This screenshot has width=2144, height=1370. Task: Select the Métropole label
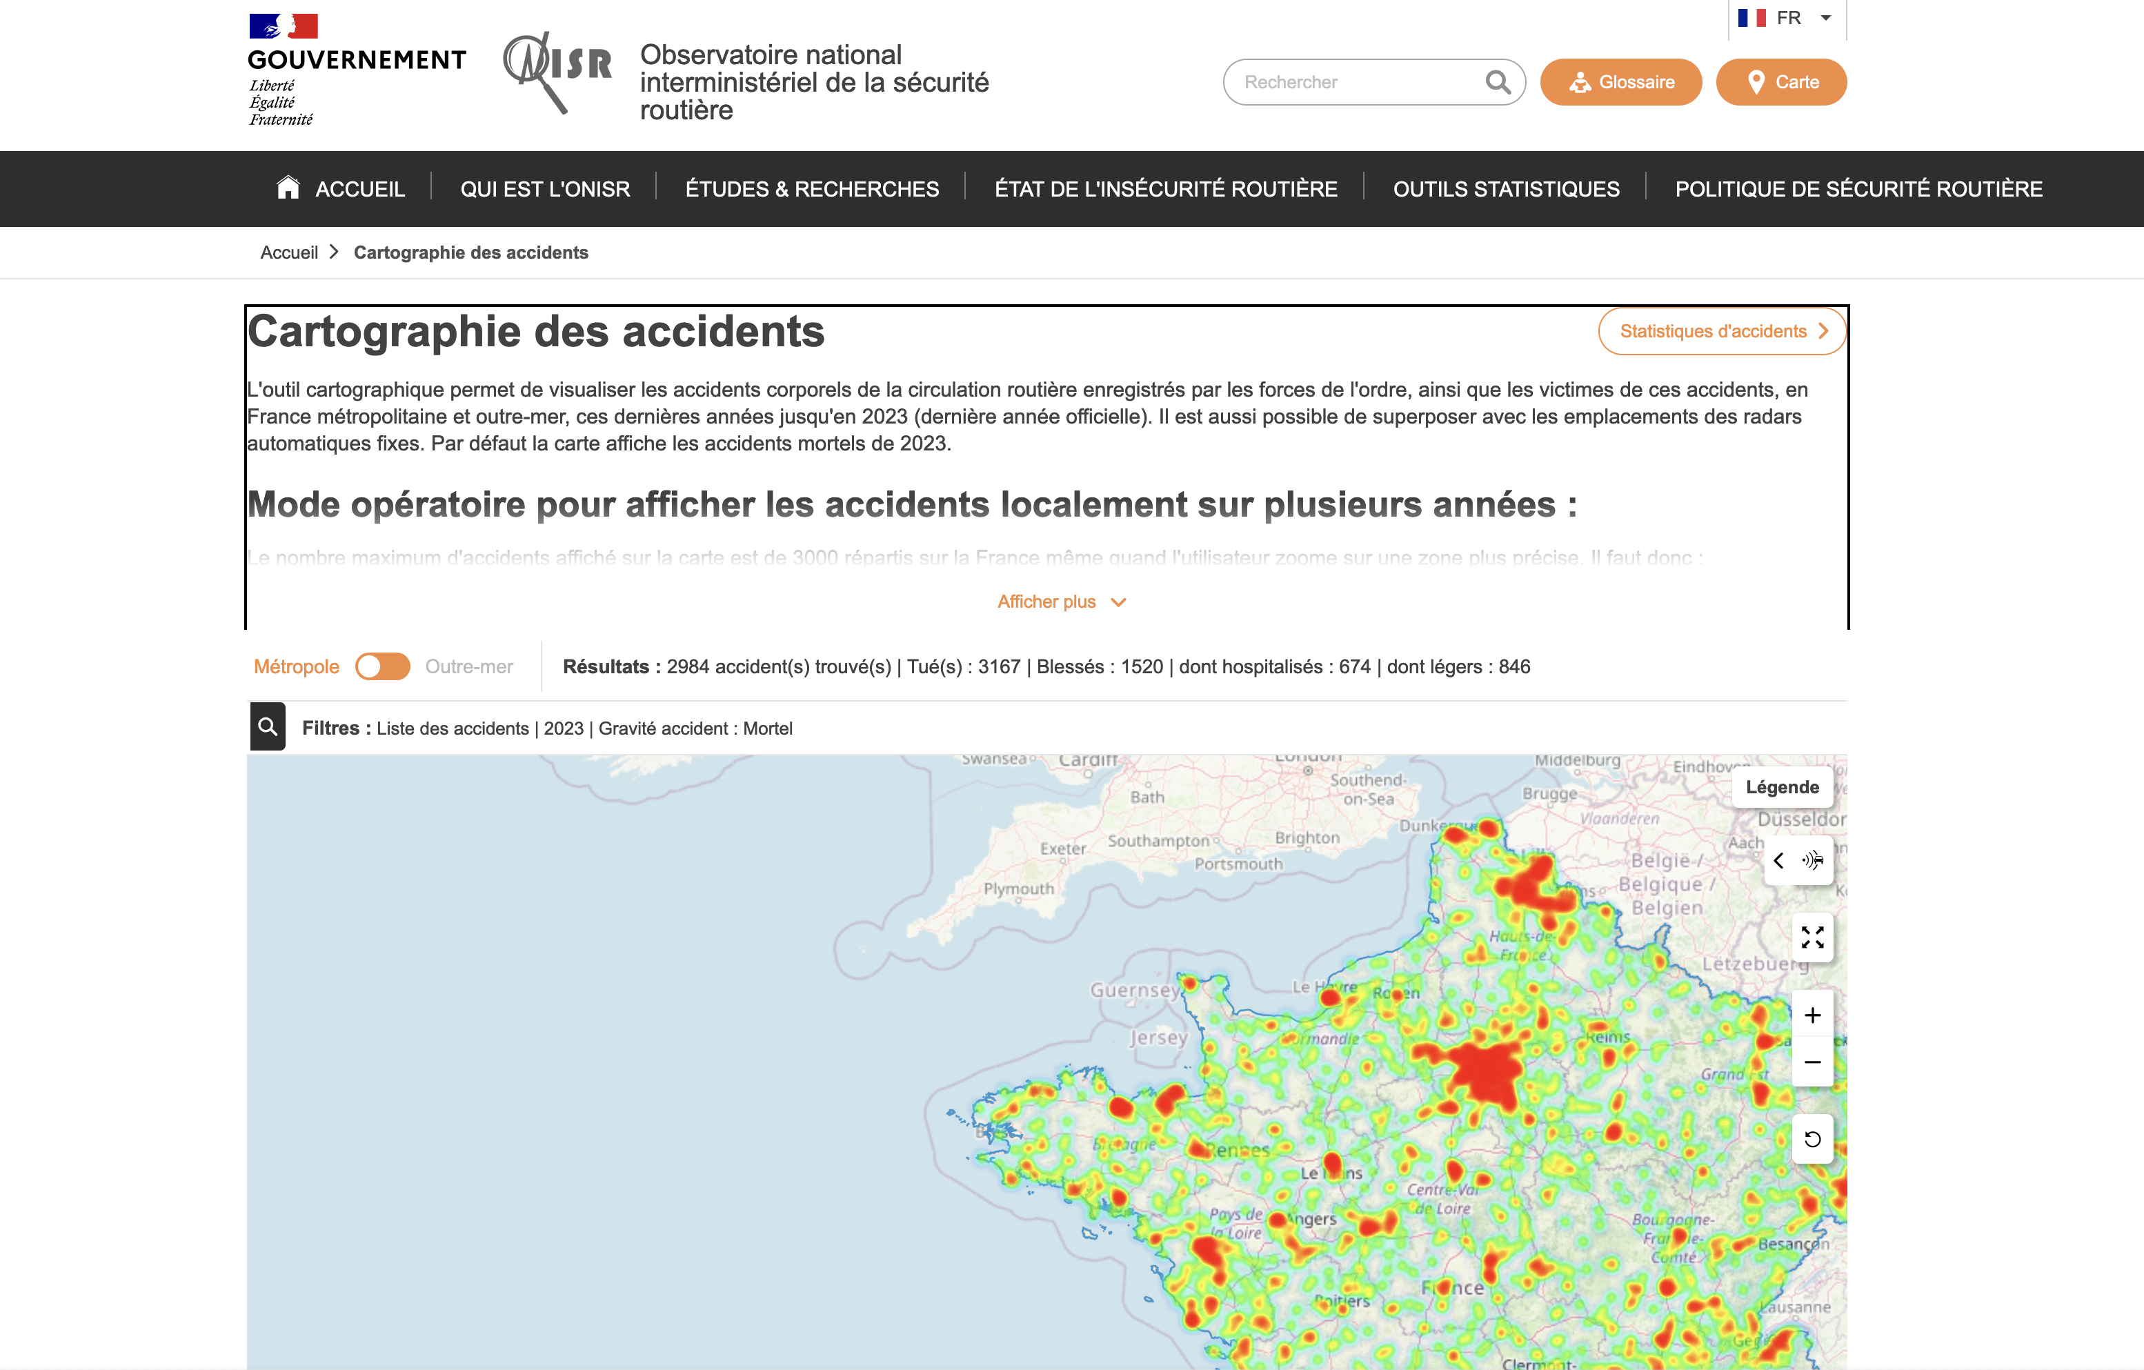click(297, 667)
